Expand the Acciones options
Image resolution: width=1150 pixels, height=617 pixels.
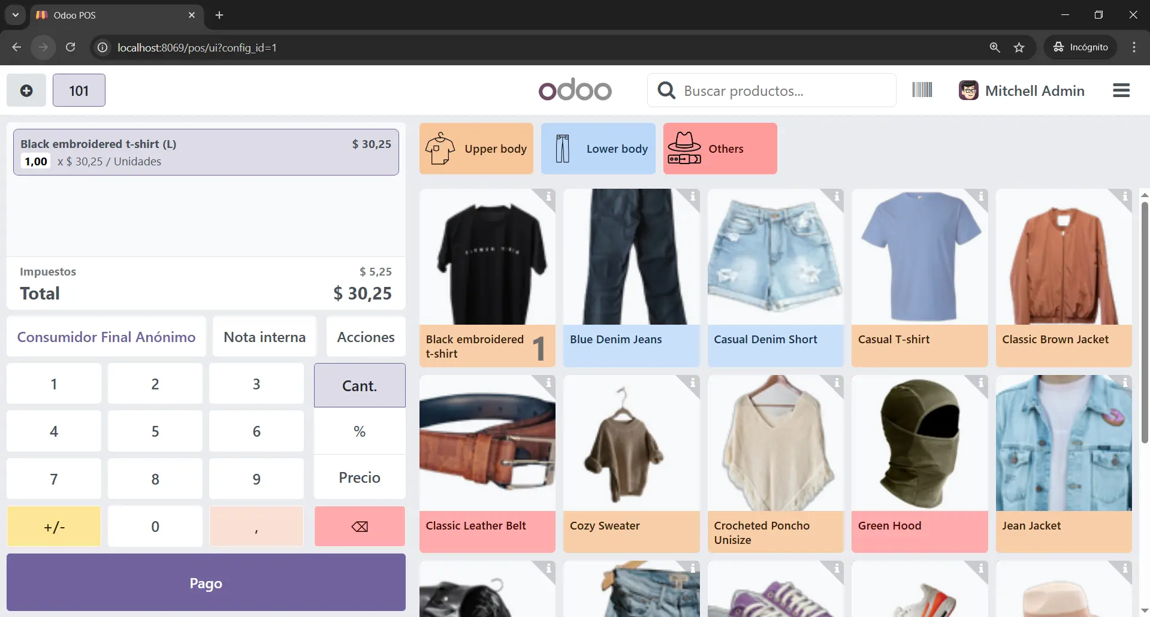tap(366, 337)
